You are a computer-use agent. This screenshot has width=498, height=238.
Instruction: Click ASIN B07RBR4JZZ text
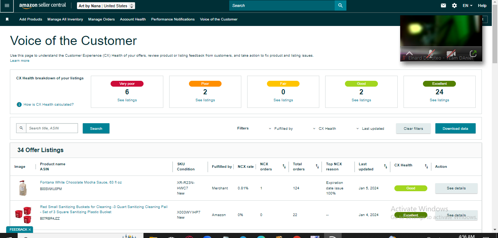50,219
